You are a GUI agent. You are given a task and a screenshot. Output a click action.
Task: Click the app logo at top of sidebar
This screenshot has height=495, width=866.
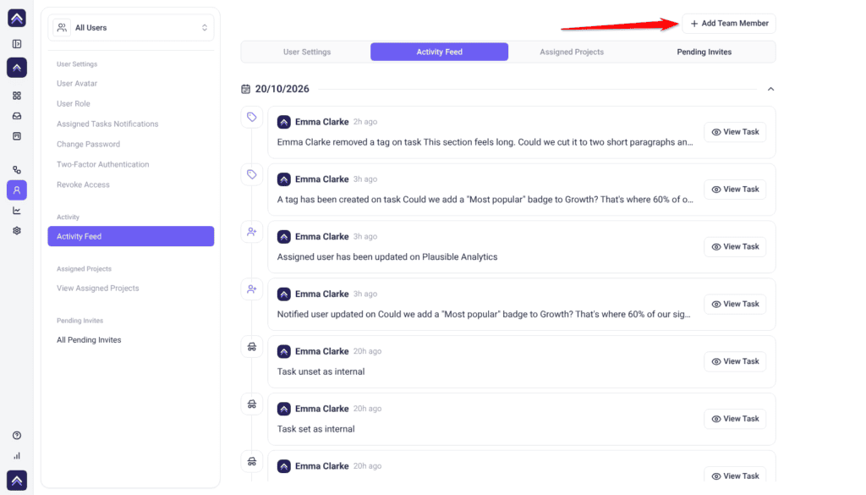click(x=17, y=18)
